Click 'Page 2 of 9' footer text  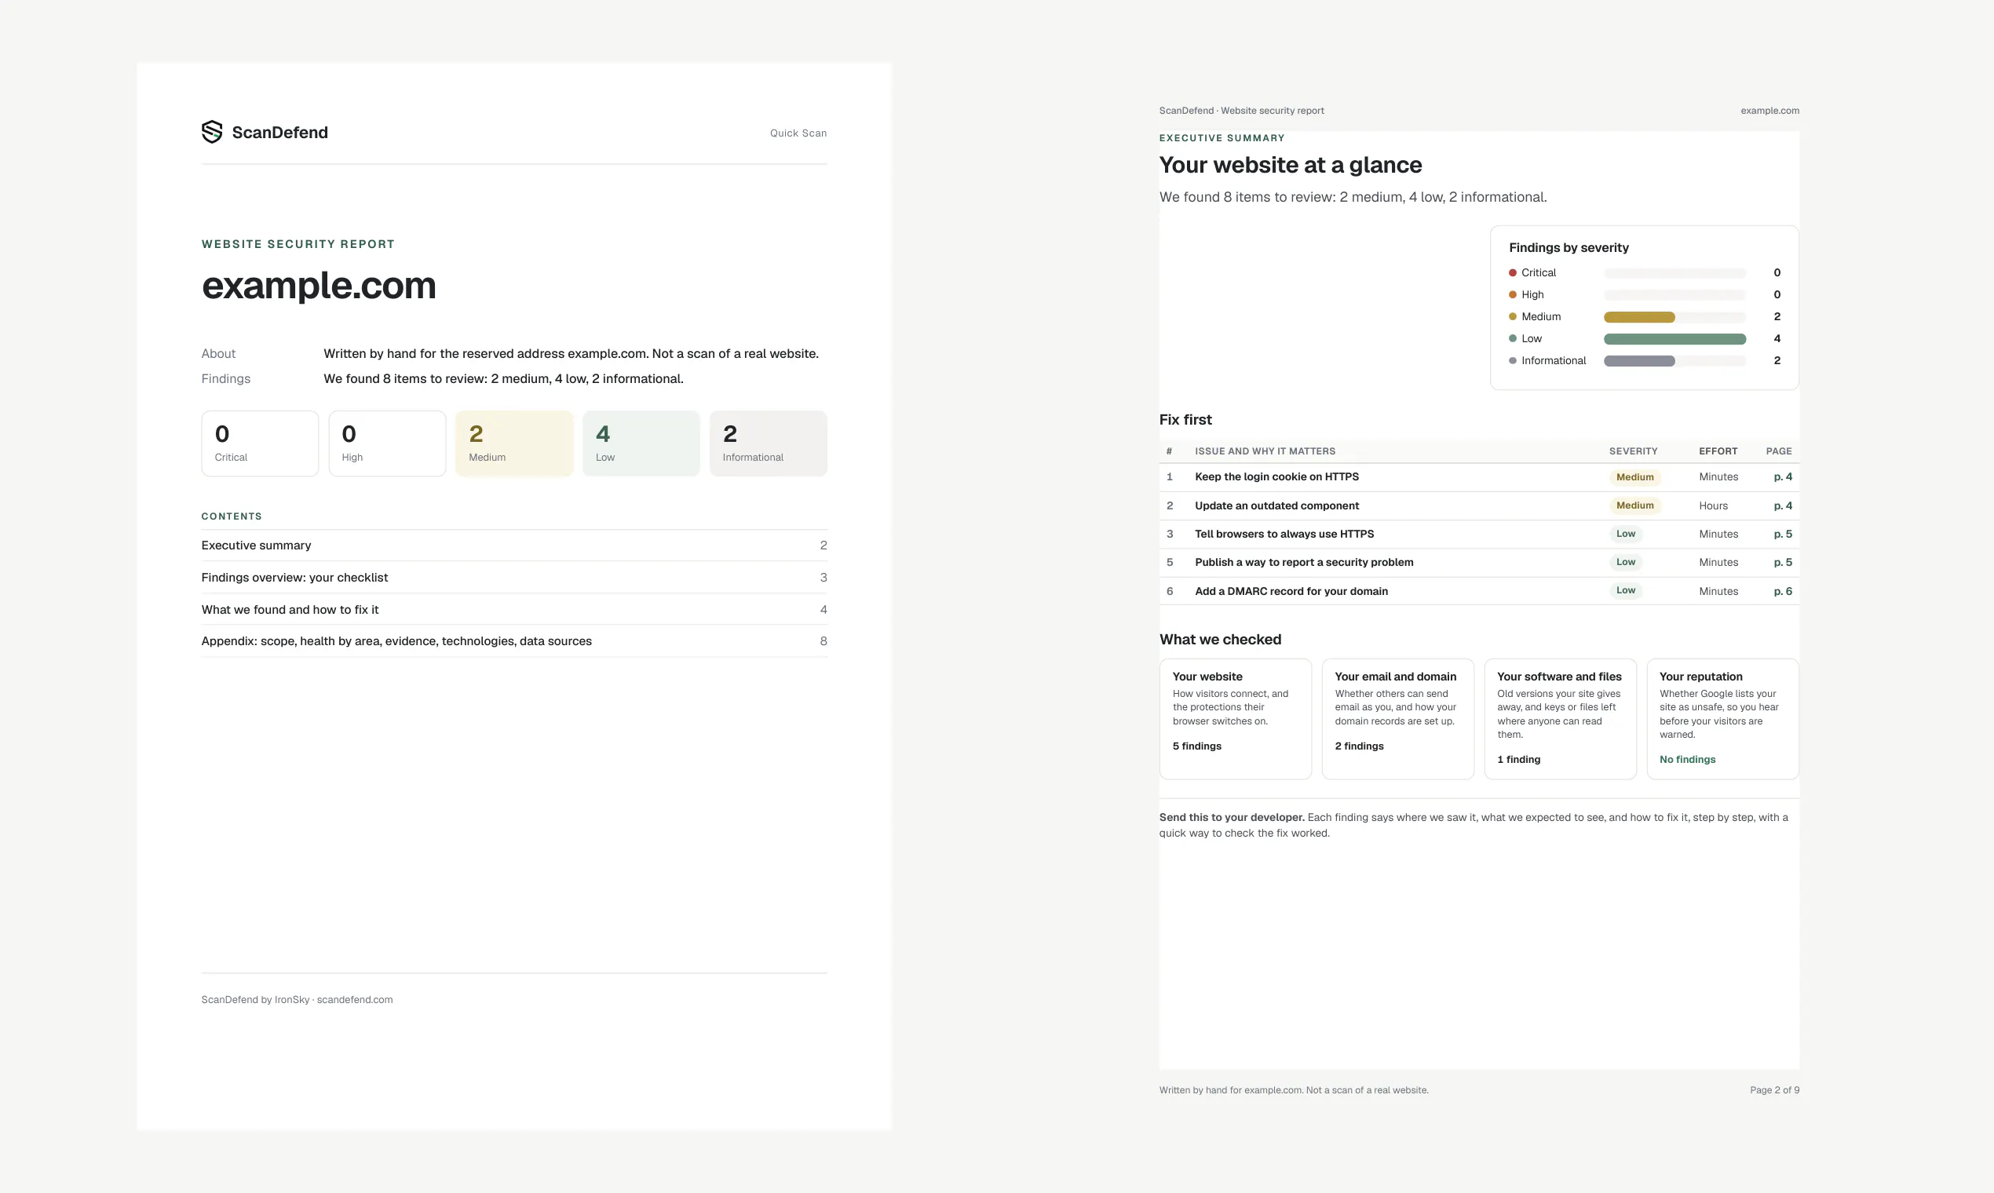pyautogui.click(x=1774, y=1090)
